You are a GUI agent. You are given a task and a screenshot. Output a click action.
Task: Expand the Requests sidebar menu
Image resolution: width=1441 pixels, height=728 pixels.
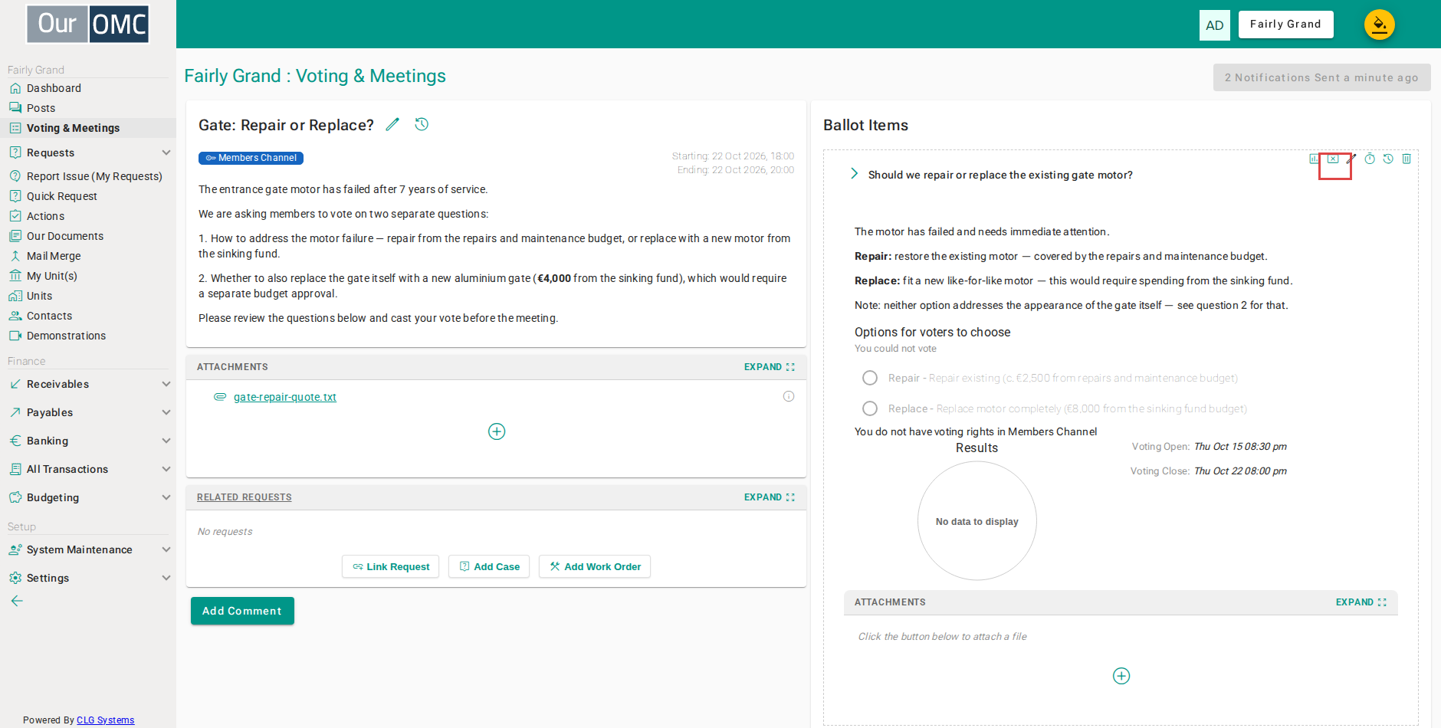pos(166,152)
